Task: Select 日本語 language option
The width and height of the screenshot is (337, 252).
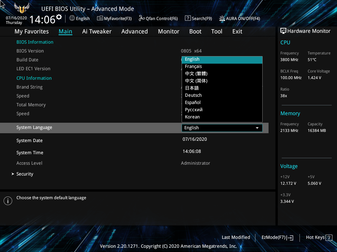Action: [222, 88]
